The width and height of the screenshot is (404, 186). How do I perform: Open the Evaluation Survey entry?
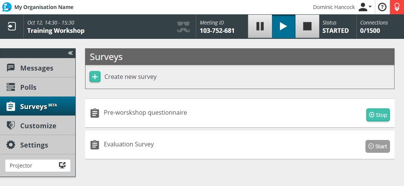129,144
